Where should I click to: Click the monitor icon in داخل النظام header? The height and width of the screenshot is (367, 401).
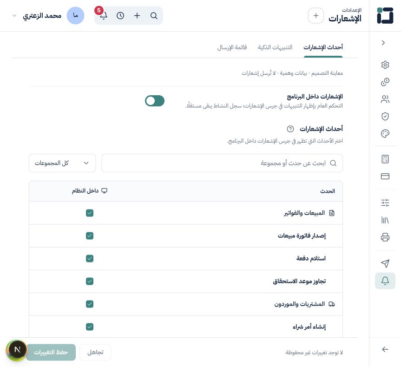click(x=105, y=191)
